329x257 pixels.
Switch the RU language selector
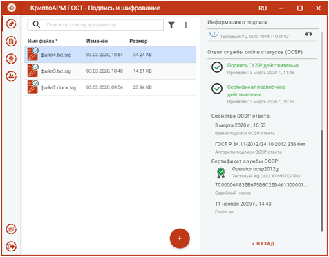[x=263, y=8]
